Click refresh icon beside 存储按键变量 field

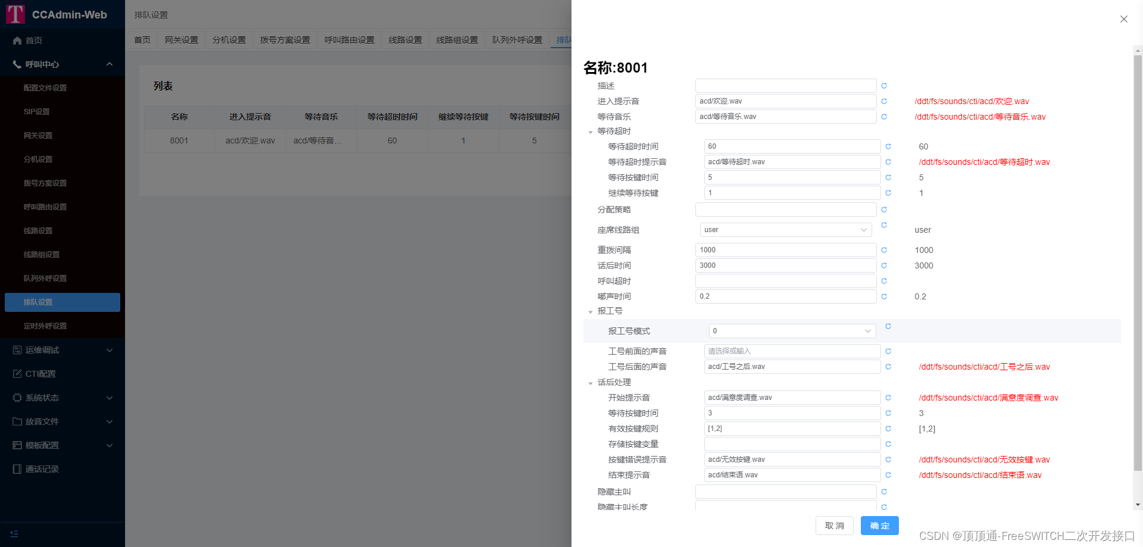click(888, 444)
